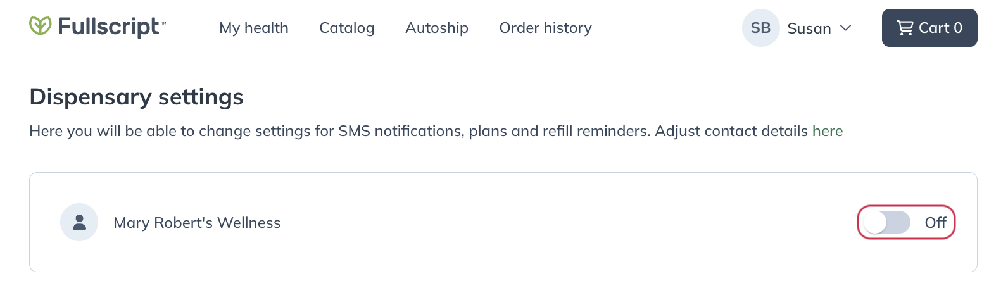1008x281 pixels.
Task: Click the shopping cart icon
Action: (905, 28)
